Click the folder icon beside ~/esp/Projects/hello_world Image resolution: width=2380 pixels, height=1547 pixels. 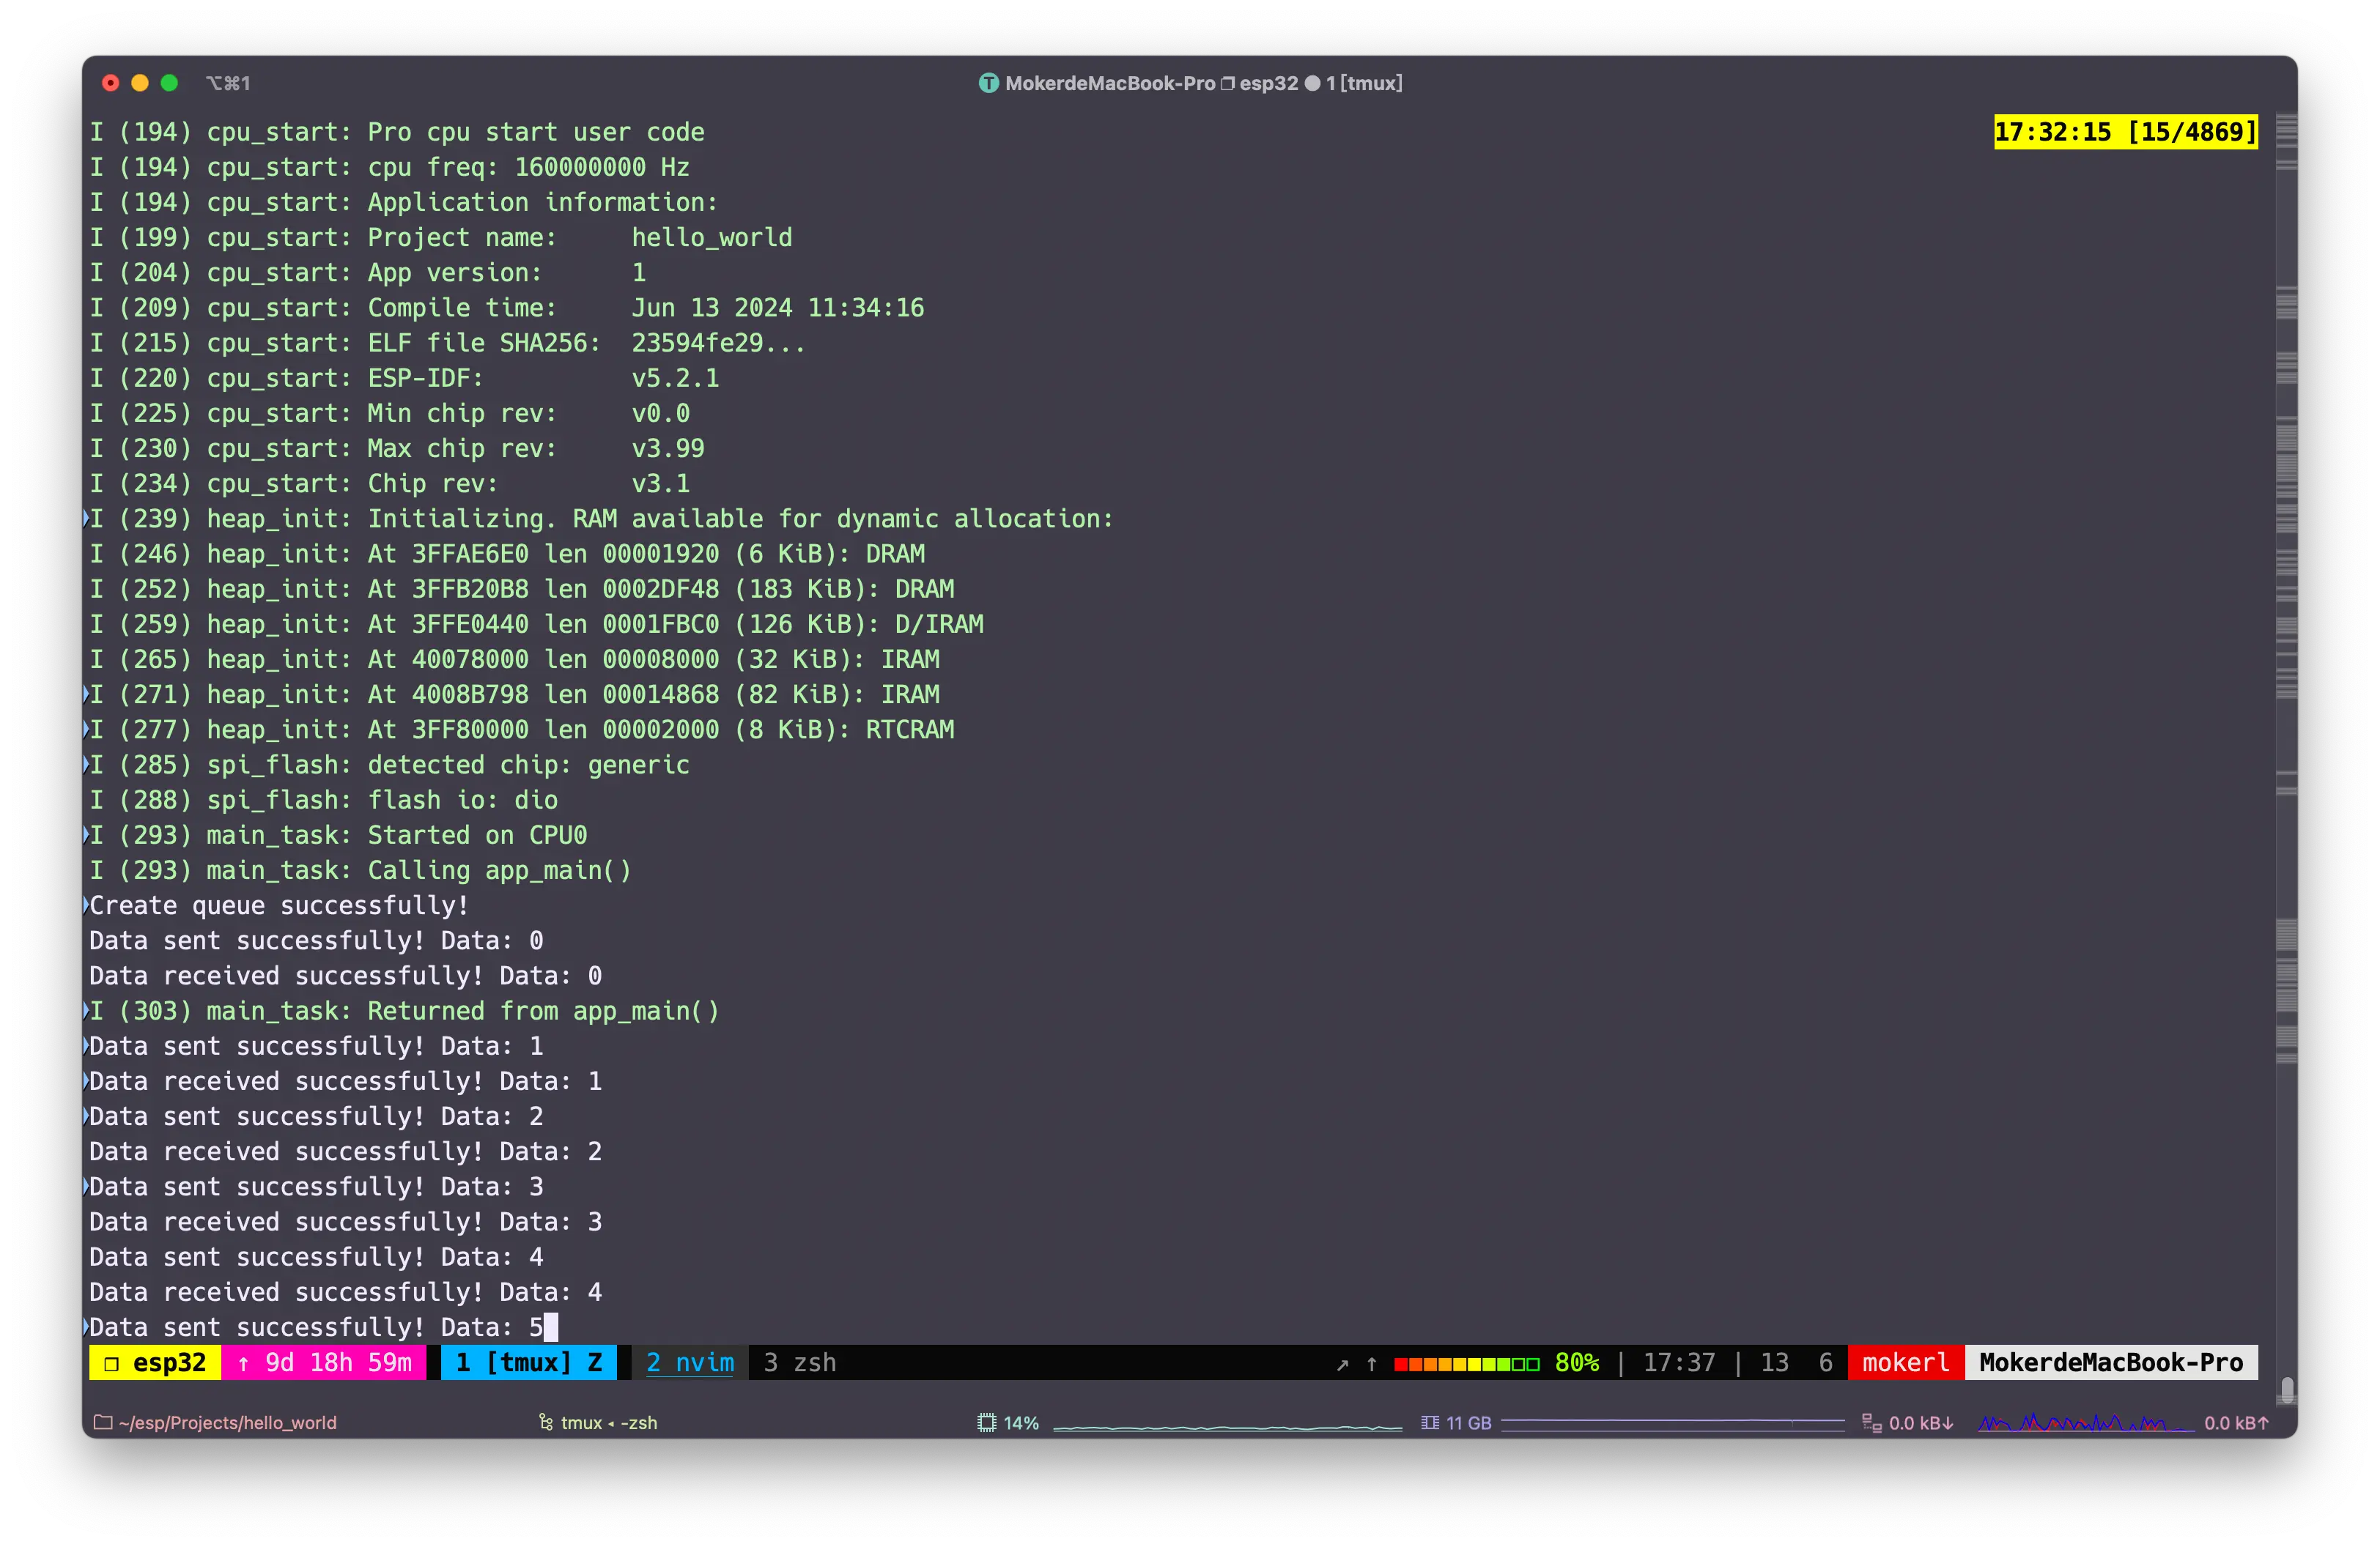pos(102,1422)
